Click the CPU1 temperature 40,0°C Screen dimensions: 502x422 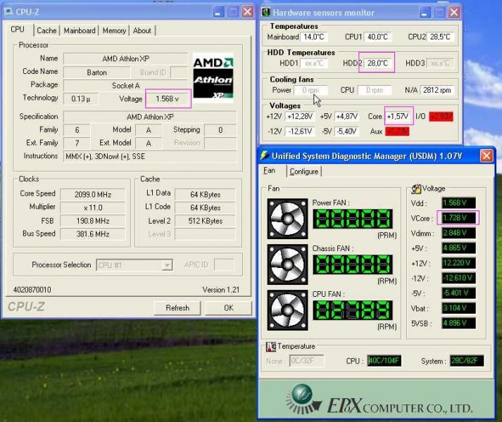(377, 37)
